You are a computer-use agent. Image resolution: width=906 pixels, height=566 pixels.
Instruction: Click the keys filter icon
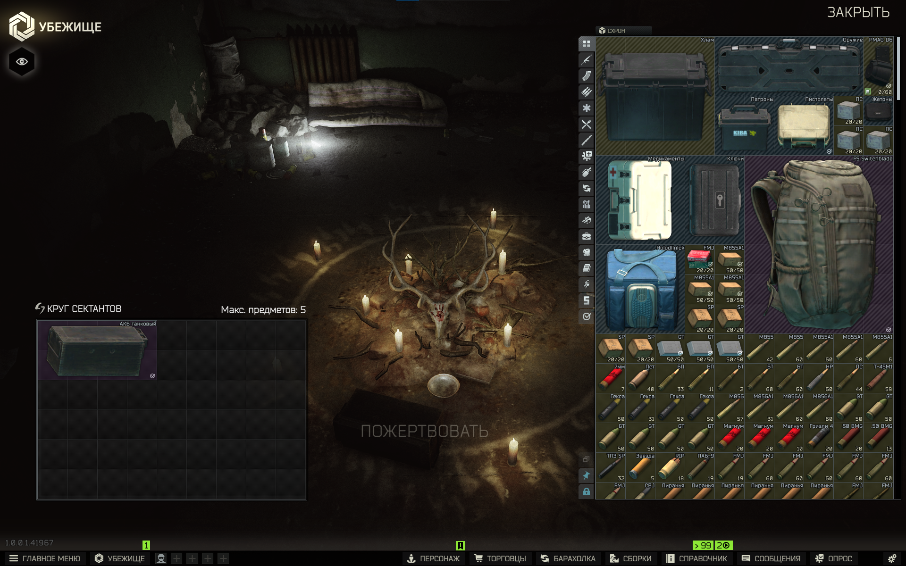[586, 284]
